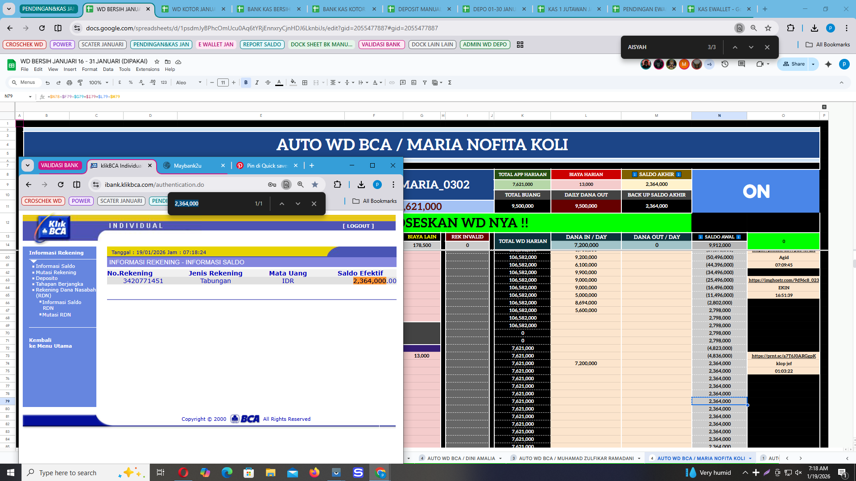Toggle strikethrough formatting
Screen dimensions: 856x481
pos(268,82)
